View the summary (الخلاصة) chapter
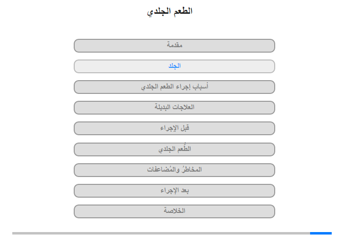The height and width of the screenshot is (236, 344). (174, 211)
